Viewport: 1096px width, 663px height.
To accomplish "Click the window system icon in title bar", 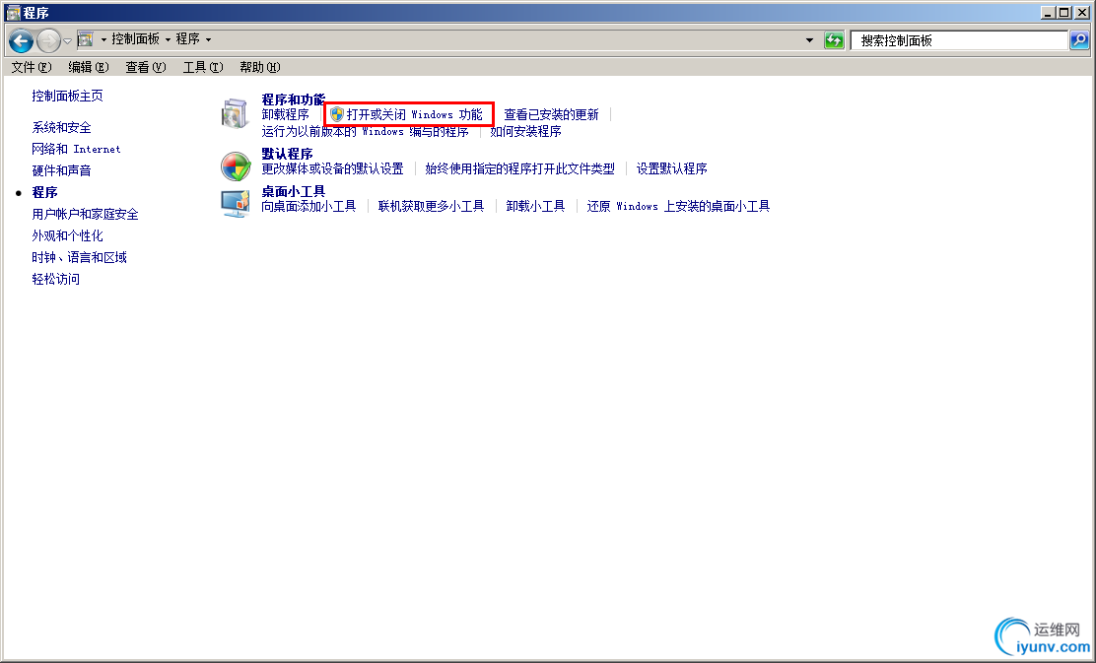I will point(13,12).
